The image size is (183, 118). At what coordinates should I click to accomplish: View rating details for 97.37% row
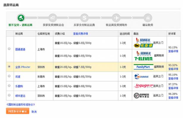(x=173, y=88)
